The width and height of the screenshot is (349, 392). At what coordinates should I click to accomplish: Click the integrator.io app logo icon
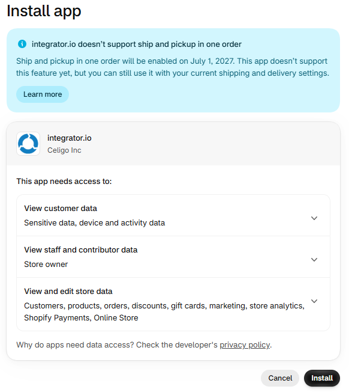click(28, 144)
